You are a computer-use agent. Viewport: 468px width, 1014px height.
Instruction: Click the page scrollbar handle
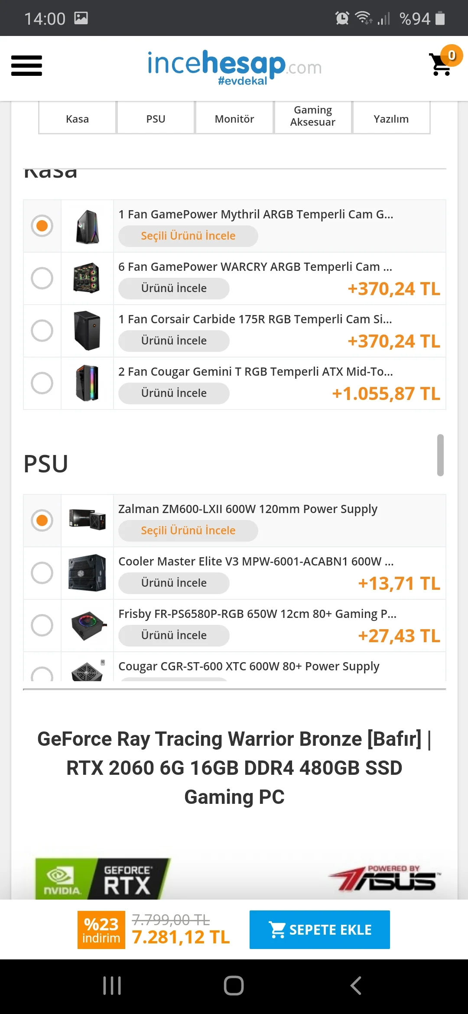point(440,455)
